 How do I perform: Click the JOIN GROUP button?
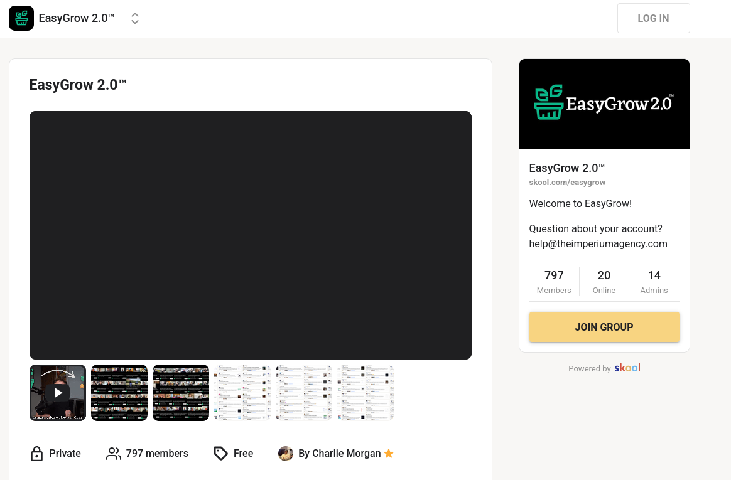point(604,327)
